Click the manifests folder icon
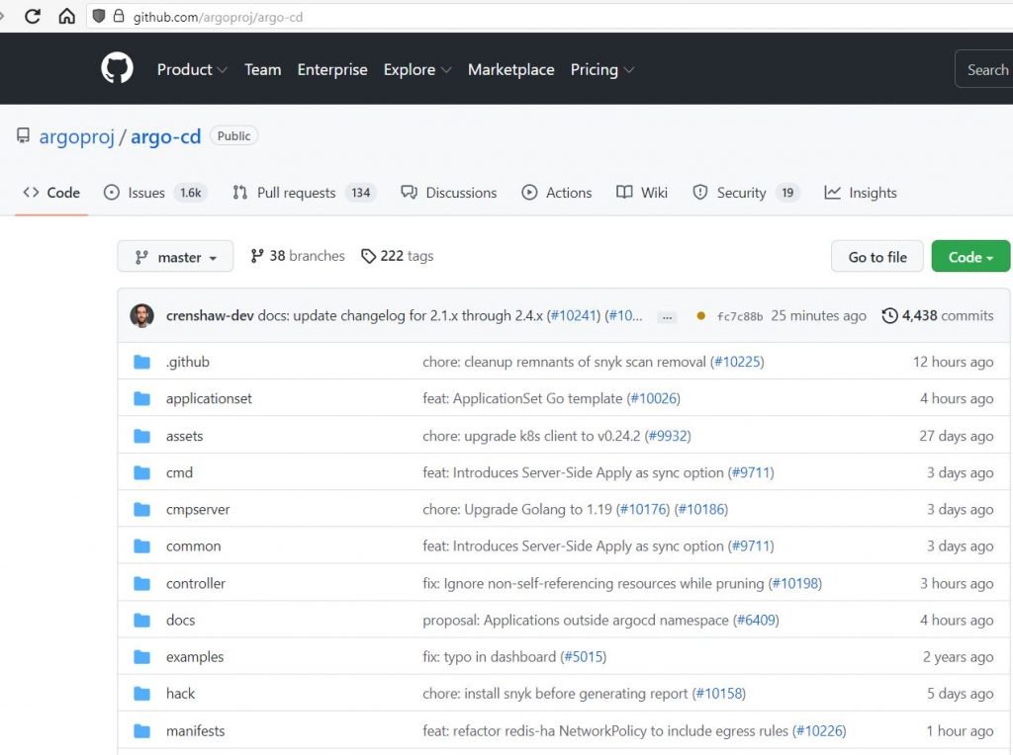 [141, 731]
